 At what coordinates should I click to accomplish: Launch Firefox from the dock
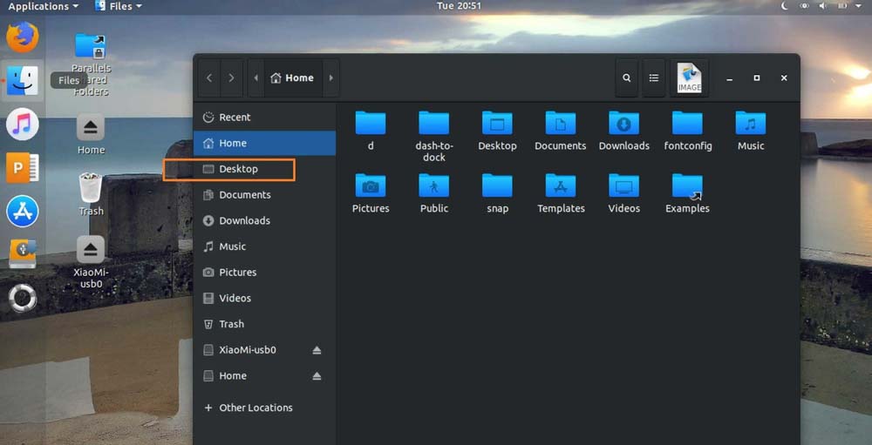(x=23, y=37)
